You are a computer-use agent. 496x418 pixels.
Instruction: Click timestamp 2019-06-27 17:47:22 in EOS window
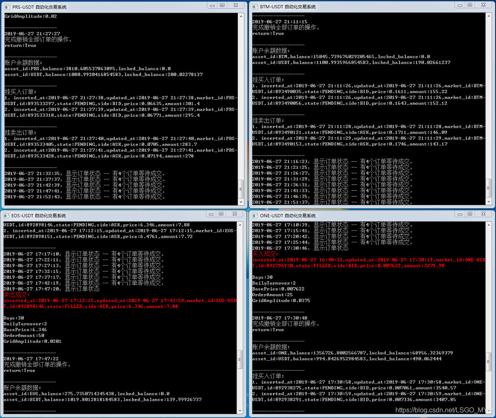(x=31, y=359)
